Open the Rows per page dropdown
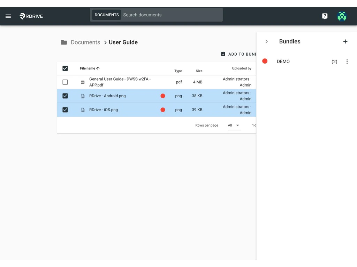 point(234,125)
